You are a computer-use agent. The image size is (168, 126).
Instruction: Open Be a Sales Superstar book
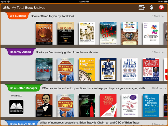130,69
